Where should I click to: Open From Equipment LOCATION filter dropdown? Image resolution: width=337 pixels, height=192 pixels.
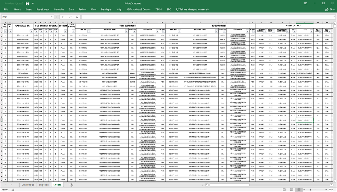click(157, 31)
